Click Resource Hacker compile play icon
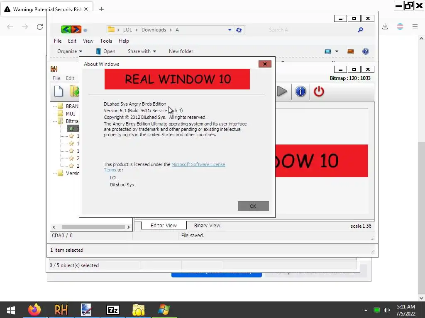Viewport: 425px width, 318px height. pos(282,92)
